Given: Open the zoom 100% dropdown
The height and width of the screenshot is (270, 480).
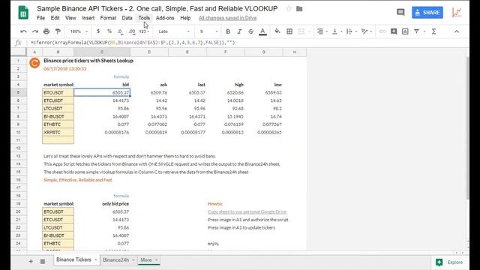Looking at the screenshot, I should (79, 31).
